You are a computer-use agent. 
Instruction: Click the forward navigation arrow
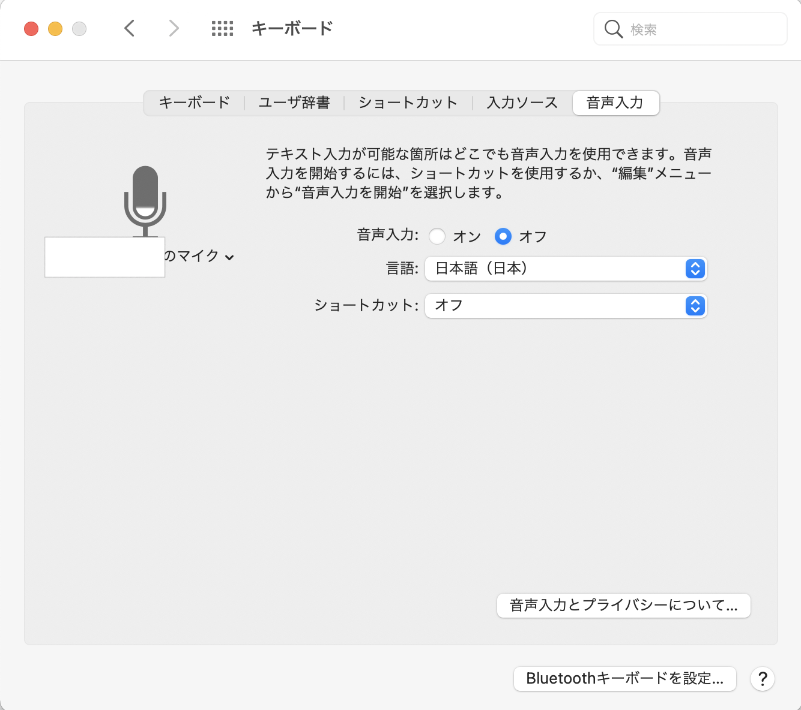coord(174,28)
